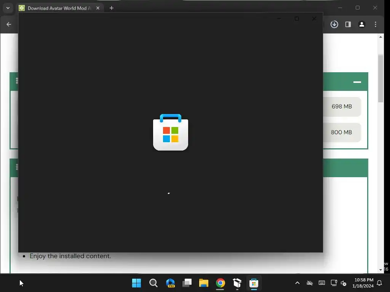
Task: Open the Windows Start menu
Action: [137, 283]
